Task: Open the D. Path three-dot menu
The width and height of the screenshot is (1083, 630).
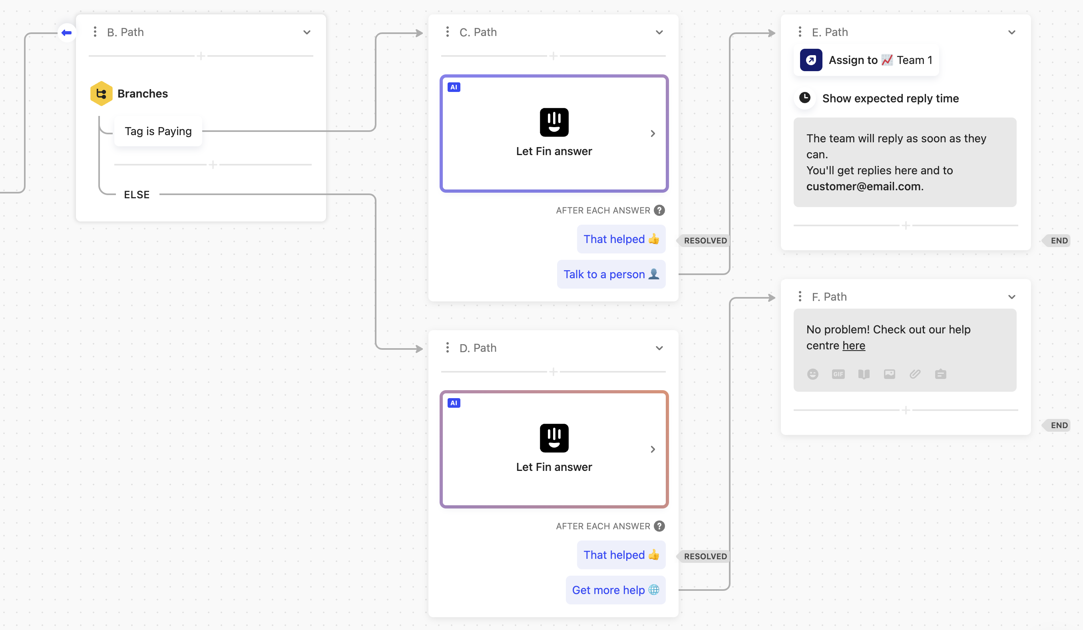Action: [x=447, y=348]
